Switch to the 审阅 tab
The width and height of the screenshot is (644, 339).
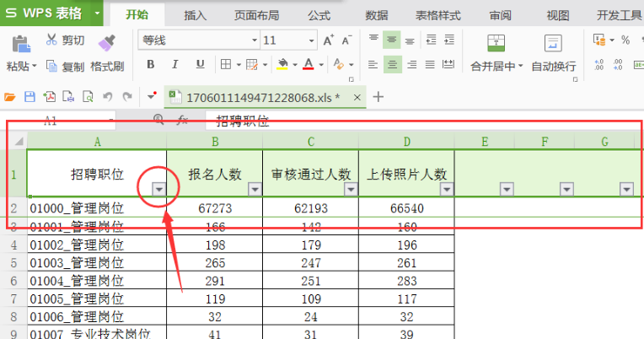pyautogui.click(x=500, y=16)
